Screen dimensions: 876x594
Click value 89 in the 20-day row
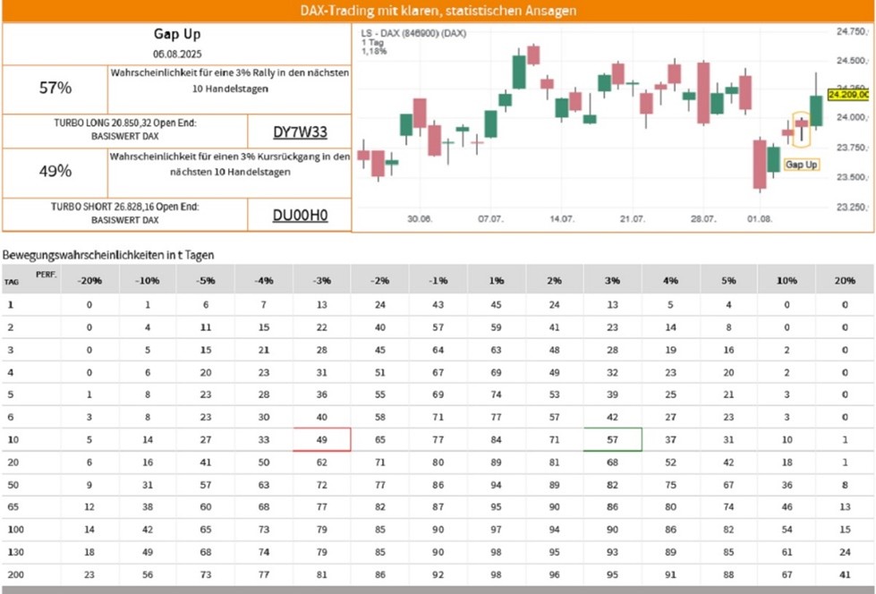[x=496, y=462]
